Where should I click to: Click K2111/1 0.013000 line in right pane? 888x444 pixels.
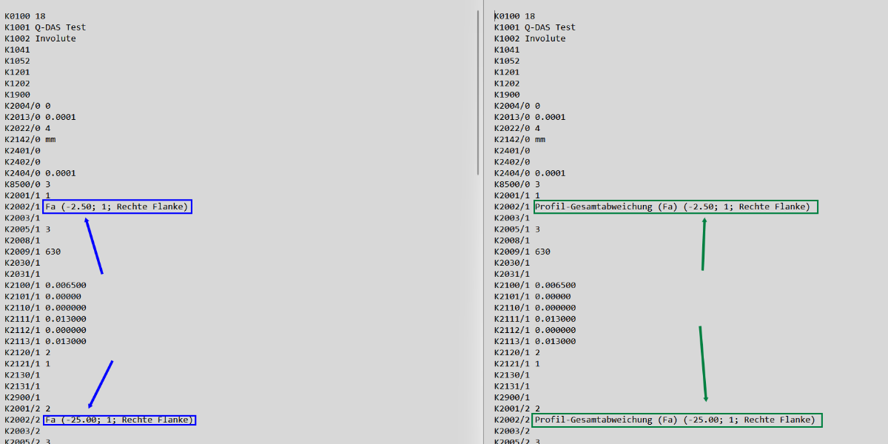[534, 319]
